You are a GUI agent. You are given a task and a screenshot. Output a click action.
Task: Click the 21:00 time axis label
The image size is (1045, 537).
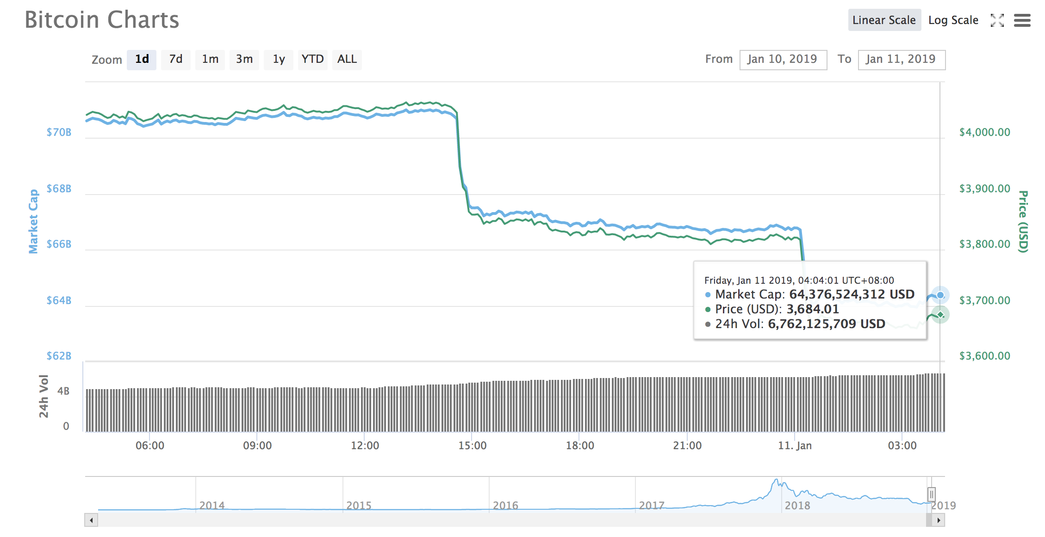click(x=687, y=445)
